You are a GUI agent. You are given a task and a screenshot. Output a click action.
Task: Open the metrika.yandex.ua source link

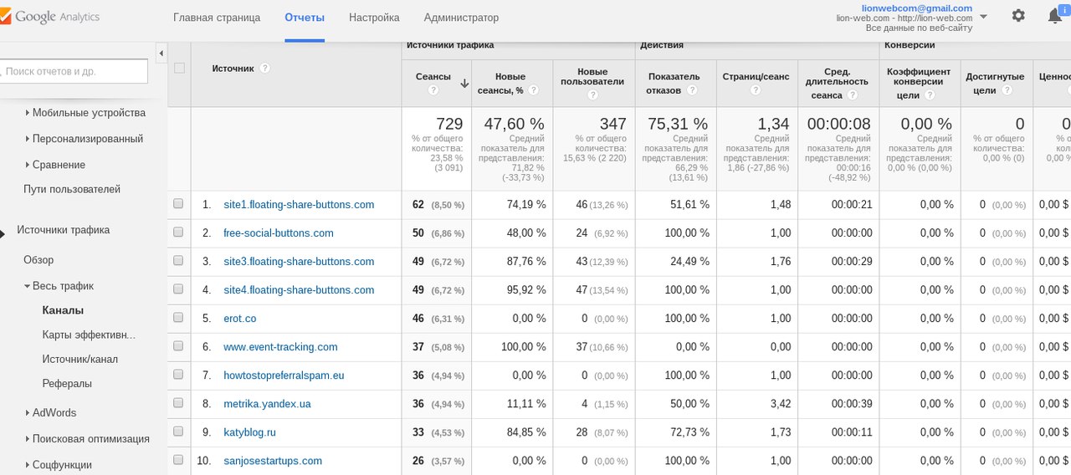coord(267,404)
